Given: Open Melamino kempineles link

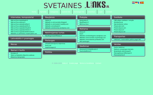Looking at the screenshot, I should pyautogui.click(x=18, y=57).
